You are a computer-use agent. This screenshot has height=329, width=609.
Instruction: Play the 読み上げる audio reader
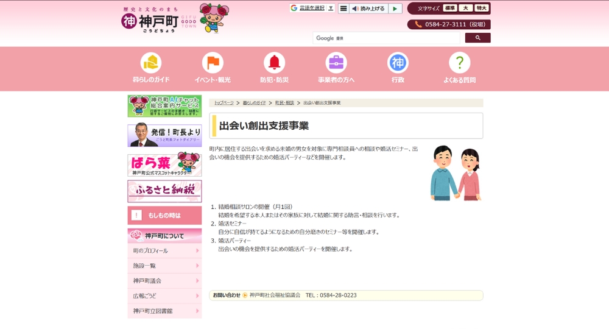395,8
